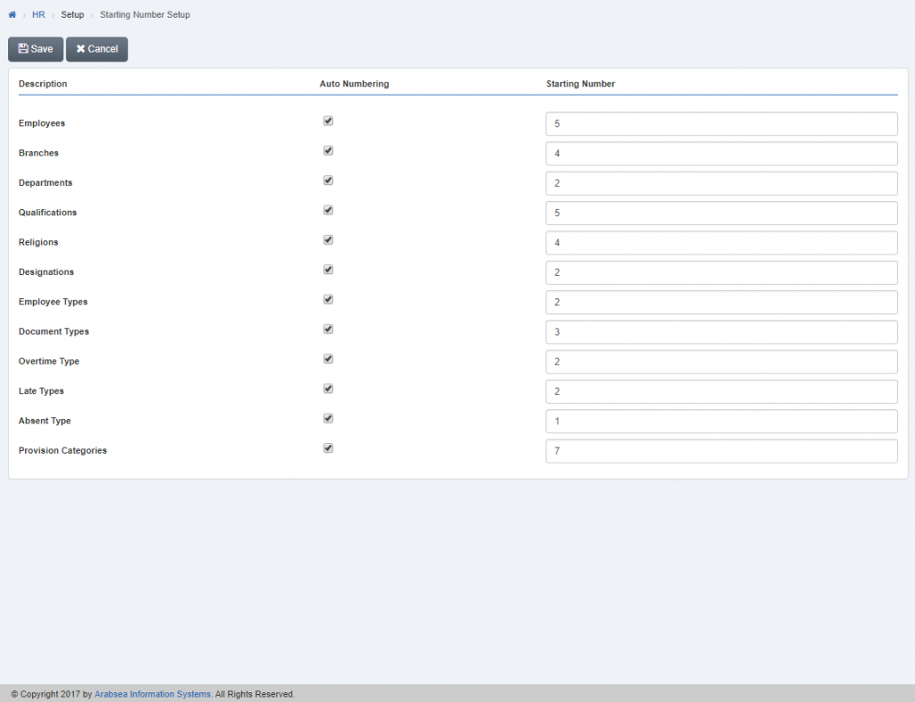Toggle auto numbering for Provision Categories
The height and width of the screenshot is (702, 915).
click(328, 447)
